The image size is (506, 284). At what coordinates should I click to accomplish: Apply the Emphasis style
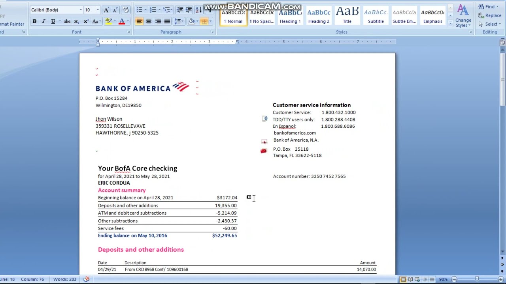coord(432,16)
